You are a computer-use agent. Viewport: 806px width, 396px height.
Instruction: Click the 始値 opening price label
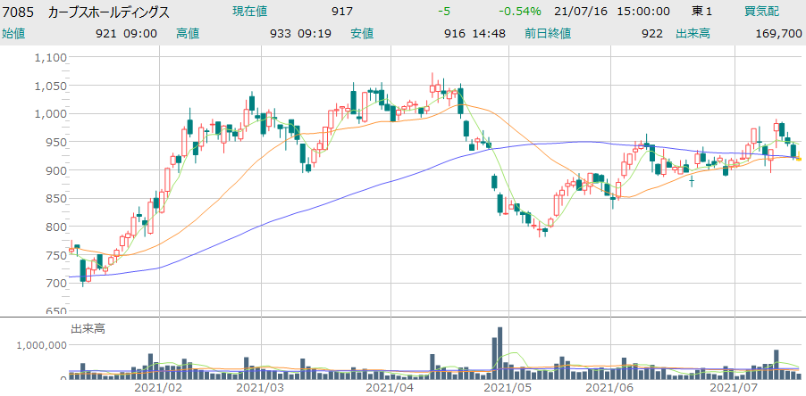tap(14, 34)
